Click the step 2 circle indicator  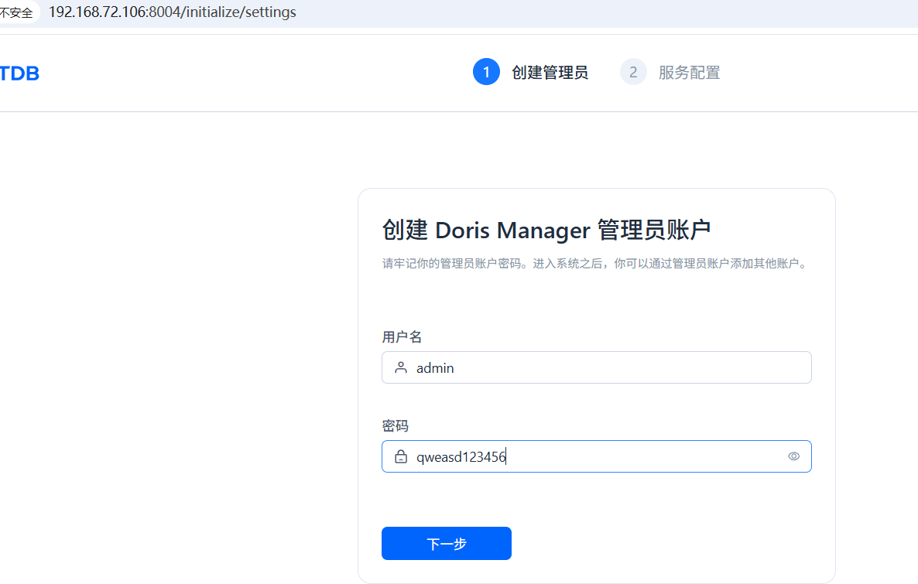click(x=633, y=72)
